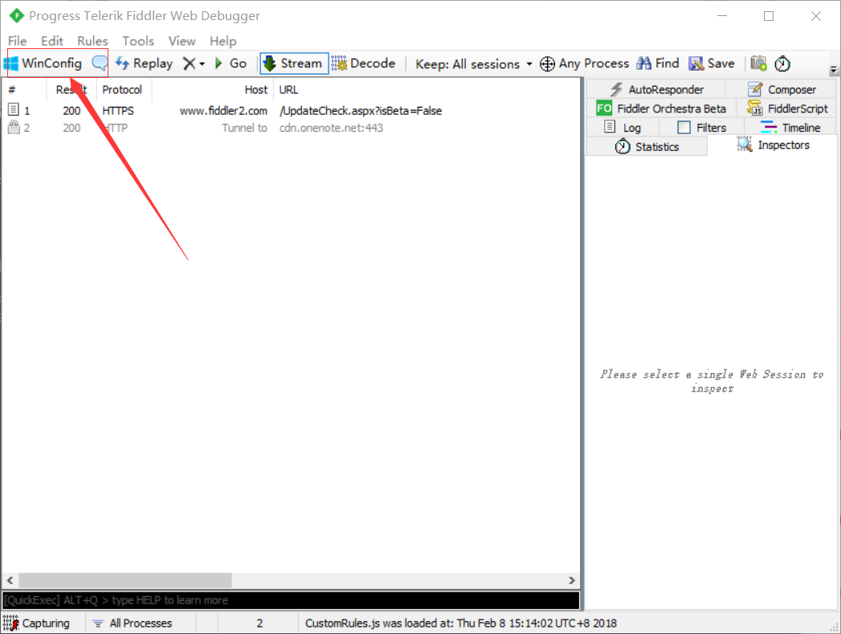Select the Inspectors tab

773,145
